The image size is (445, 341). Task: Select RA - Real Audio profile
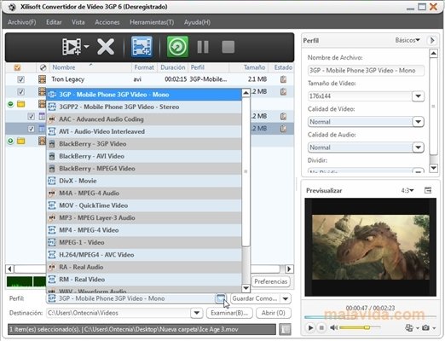coord(144,267)
